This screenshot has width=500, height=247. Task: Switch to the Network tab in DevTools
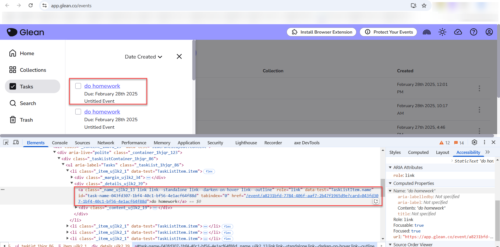pos(106,143)
